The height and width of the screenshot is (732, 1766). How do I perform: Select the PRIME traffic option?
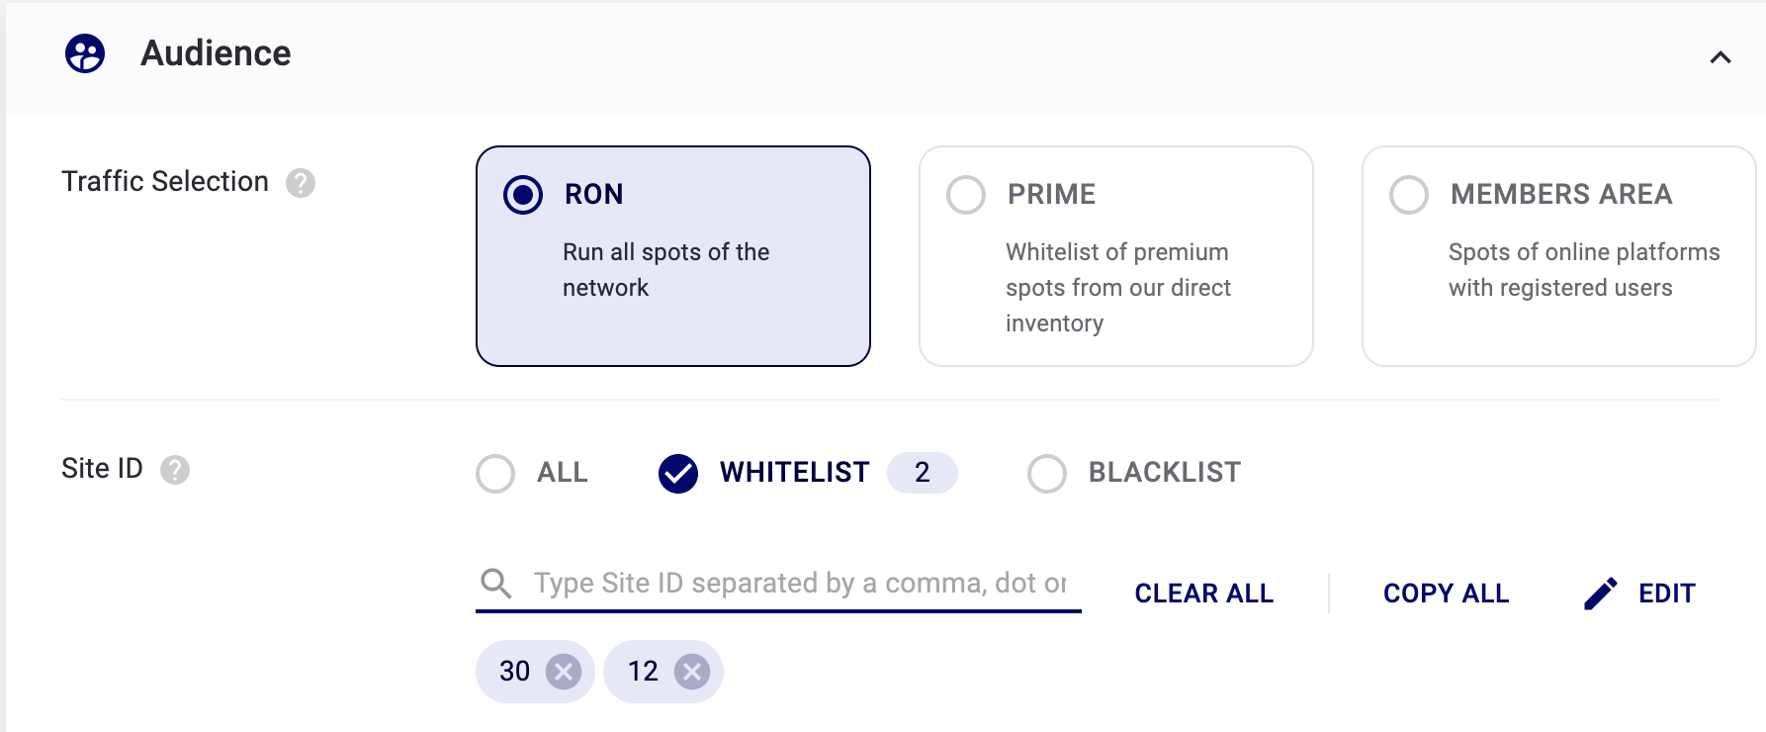[x=966, y=195]
